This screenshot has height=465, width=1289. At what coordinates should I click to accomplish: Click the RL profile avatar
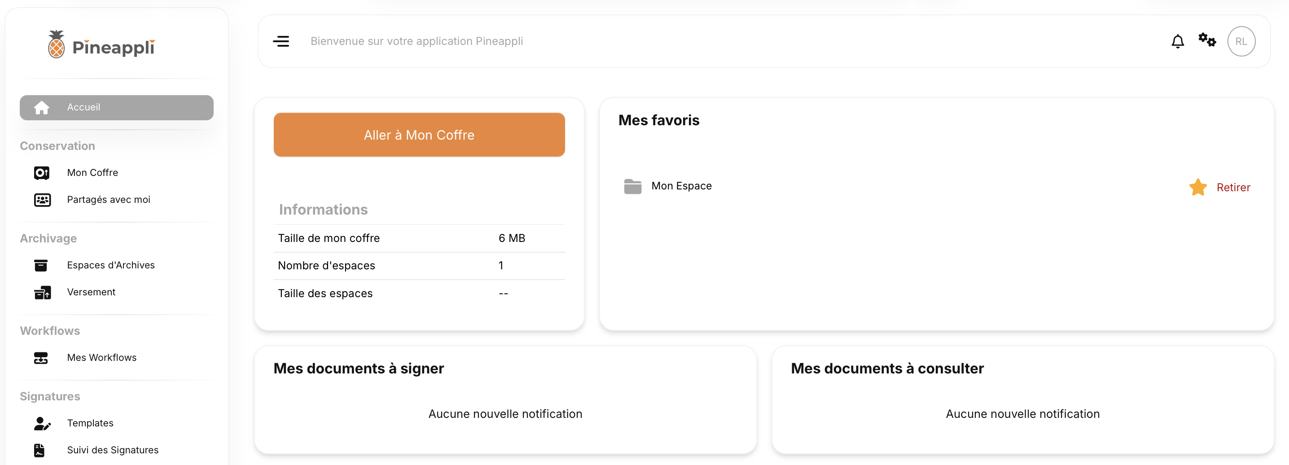point(1241,41)
